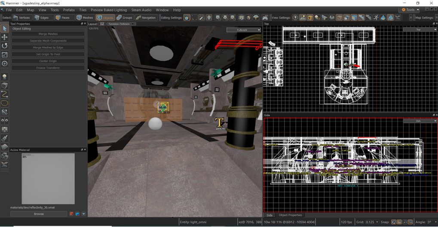The width and height of the screenshot is (438, 227).
Task: Click the Merge Meshes by Edge button
Action: [48, 48]
